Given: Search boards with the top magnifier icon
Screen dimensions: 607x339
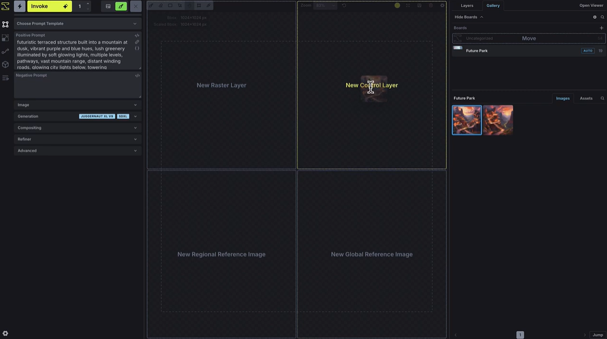Looking at the screenshot, I should [602, 17].
